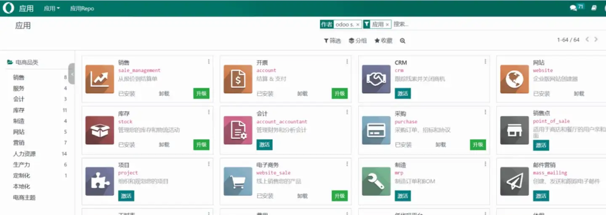Click the 1-64 / 64 pager counter
The image size is (606, 215).
[568, 40]
